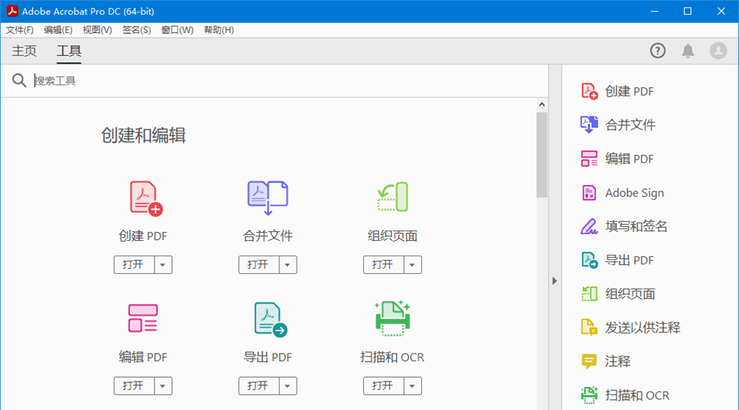The image size is (739, 410).
Task: Click the 注释 text in sidebar
Action: [x=618, y=362]
